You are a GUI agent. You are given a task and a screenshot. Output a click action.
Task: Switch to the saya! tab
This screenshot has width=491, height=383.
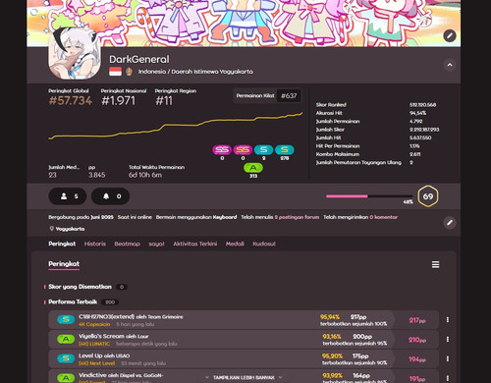coord(156,244)
